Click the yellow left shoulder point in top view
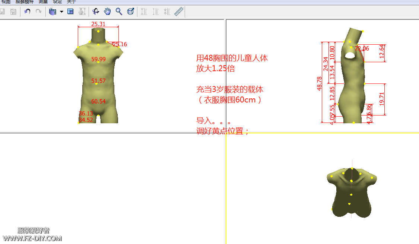419x244 pixels. (331, 176)
